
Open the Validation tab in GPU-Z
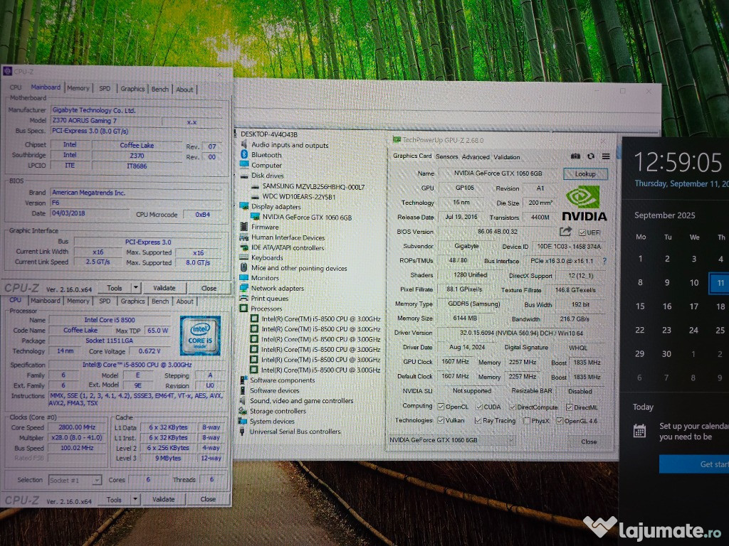506,157
